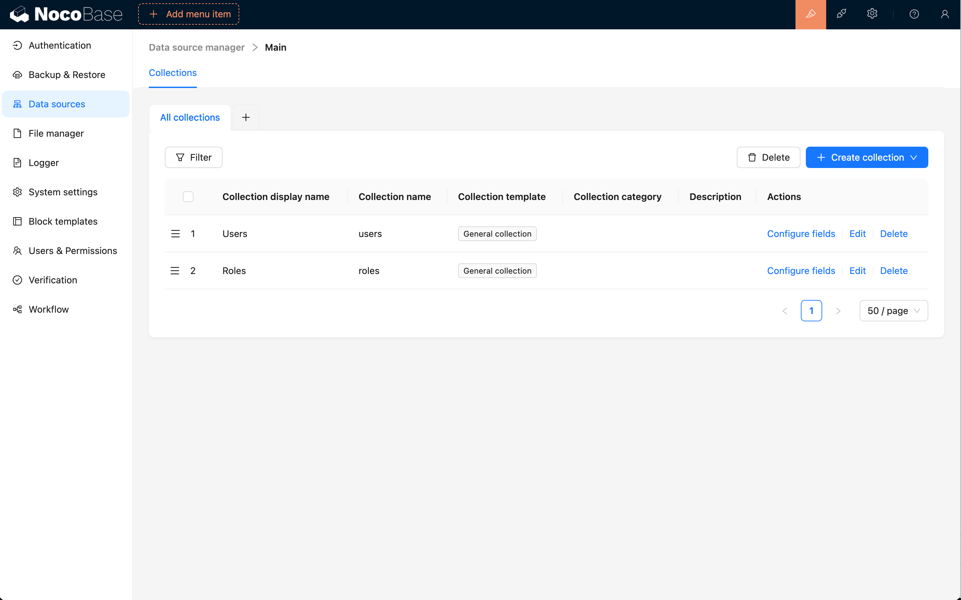The image size is (961, 600).
Task: Switch to All collections tab
Action: click(x=190, y=117)
